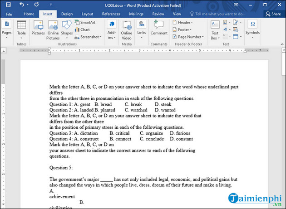Click 'Question 1: A. great' in document
This screenshot has width=286, height=209.
[69, 104]
